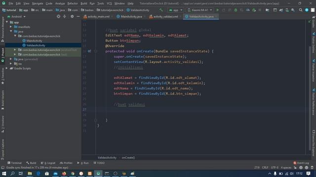Open AVD Manager icon in toolbar
The height and width of the screenshot is (177, 316).
click(x=287, y=10)
